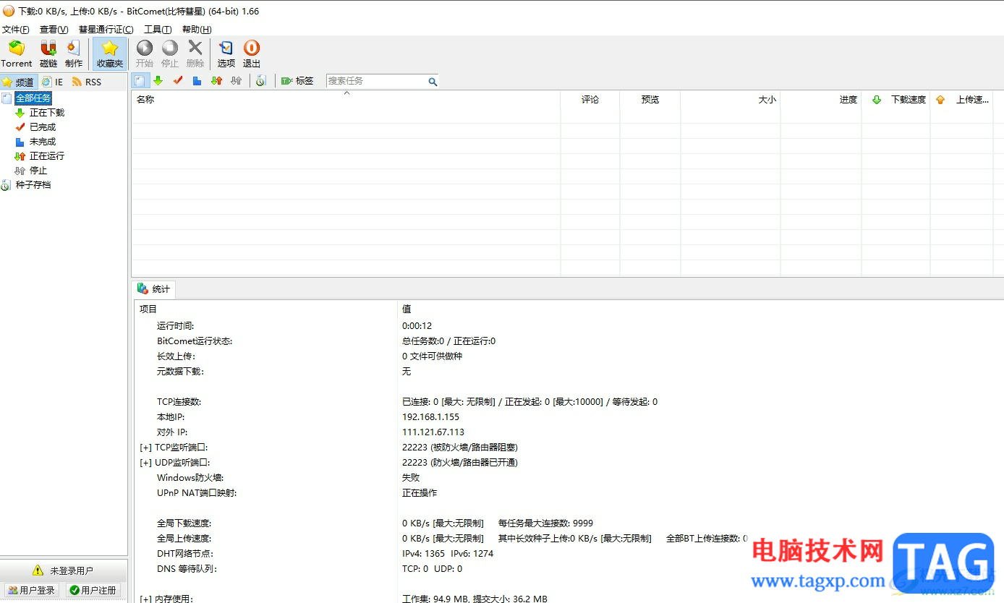
Task: Select the local IP value 192.168.1.155
Action: 430,417
